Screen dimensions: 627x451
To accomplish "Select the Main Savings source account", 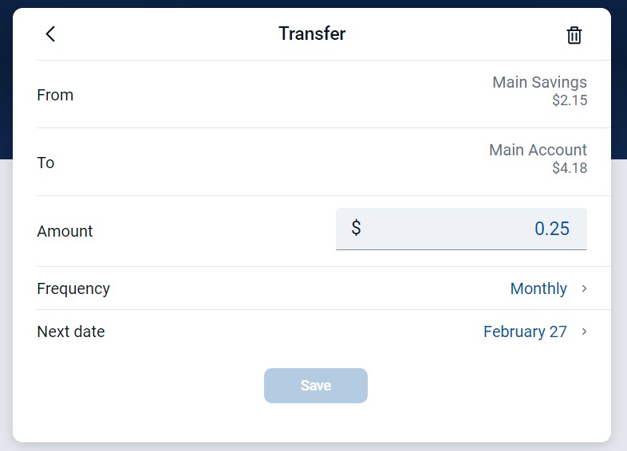I will [x=539, y=82].
